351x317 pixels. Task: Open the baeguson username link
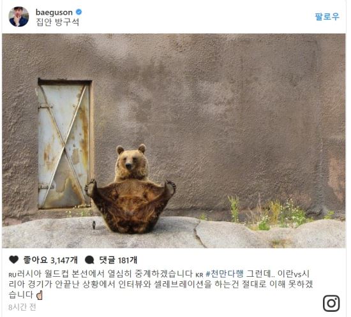pos(54,12)
